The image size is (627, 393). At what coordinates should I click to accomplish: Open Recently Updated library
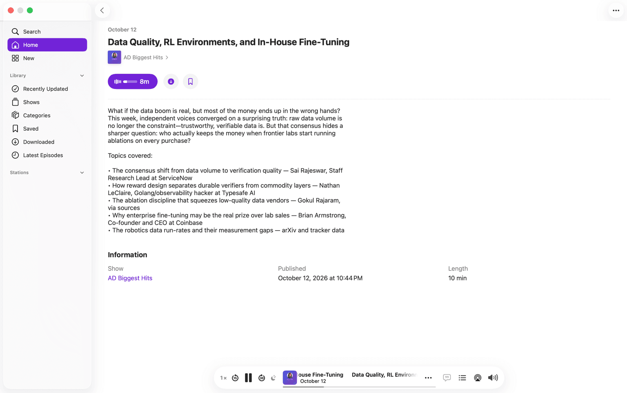47,89
